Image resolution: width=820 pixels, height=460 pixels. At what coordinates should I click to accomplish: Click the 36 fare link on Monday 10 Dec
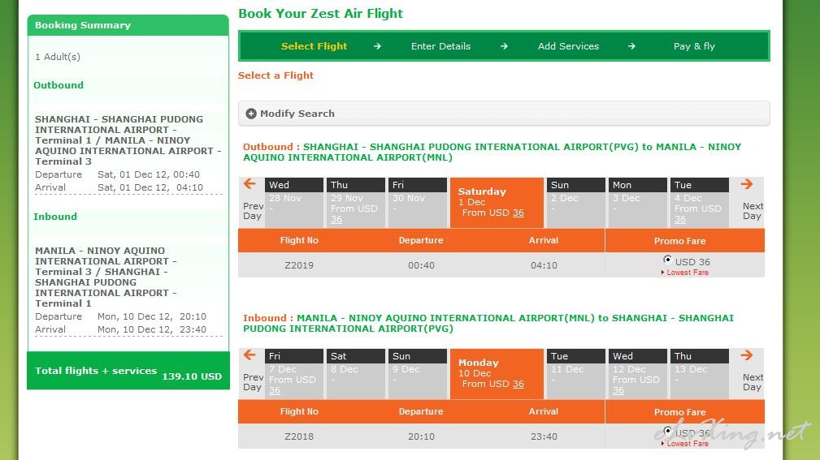pyautogui.click(x=518, y=384)
